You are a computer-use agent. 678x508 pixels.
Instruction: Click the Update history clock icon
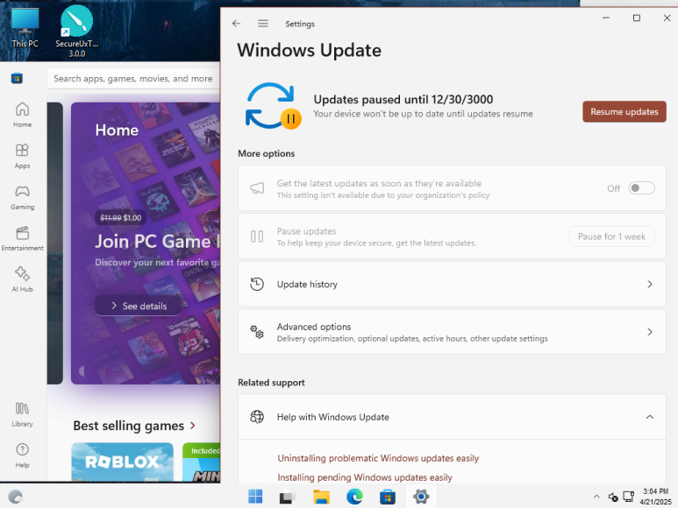(257, 284)
